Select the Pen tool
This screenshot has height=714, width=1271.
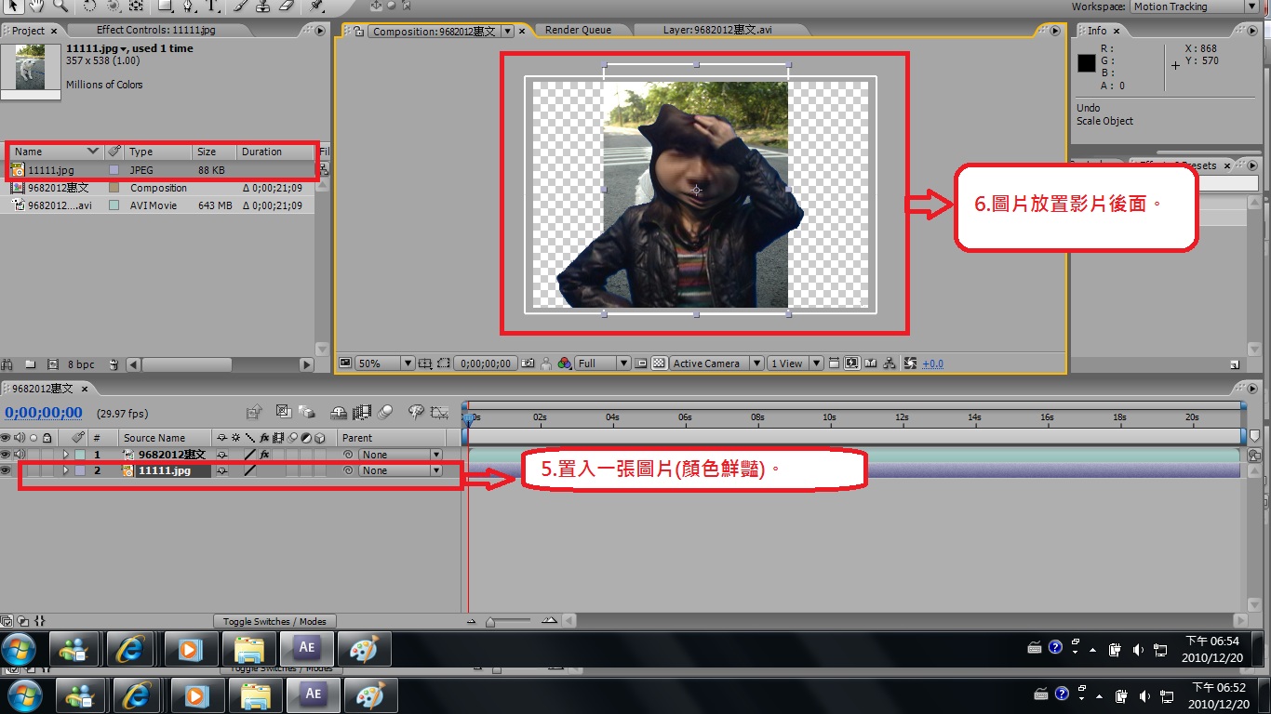click(x=188, y=6)
